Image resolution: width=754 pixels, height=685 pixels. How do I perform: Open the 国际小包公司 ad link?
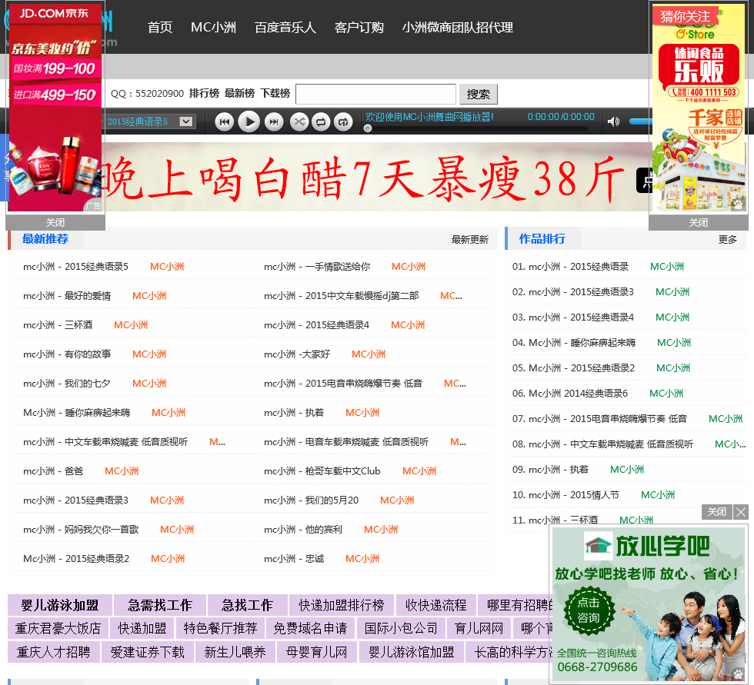pos(401,628)
